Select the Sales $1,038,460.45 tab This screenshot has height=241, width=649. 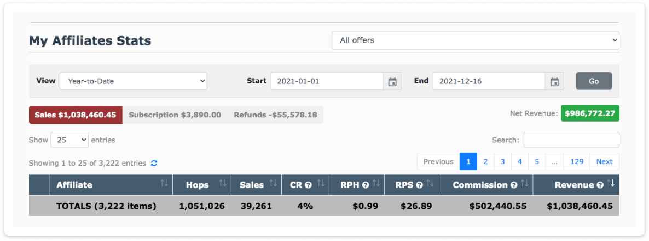[x=76, y=115]
